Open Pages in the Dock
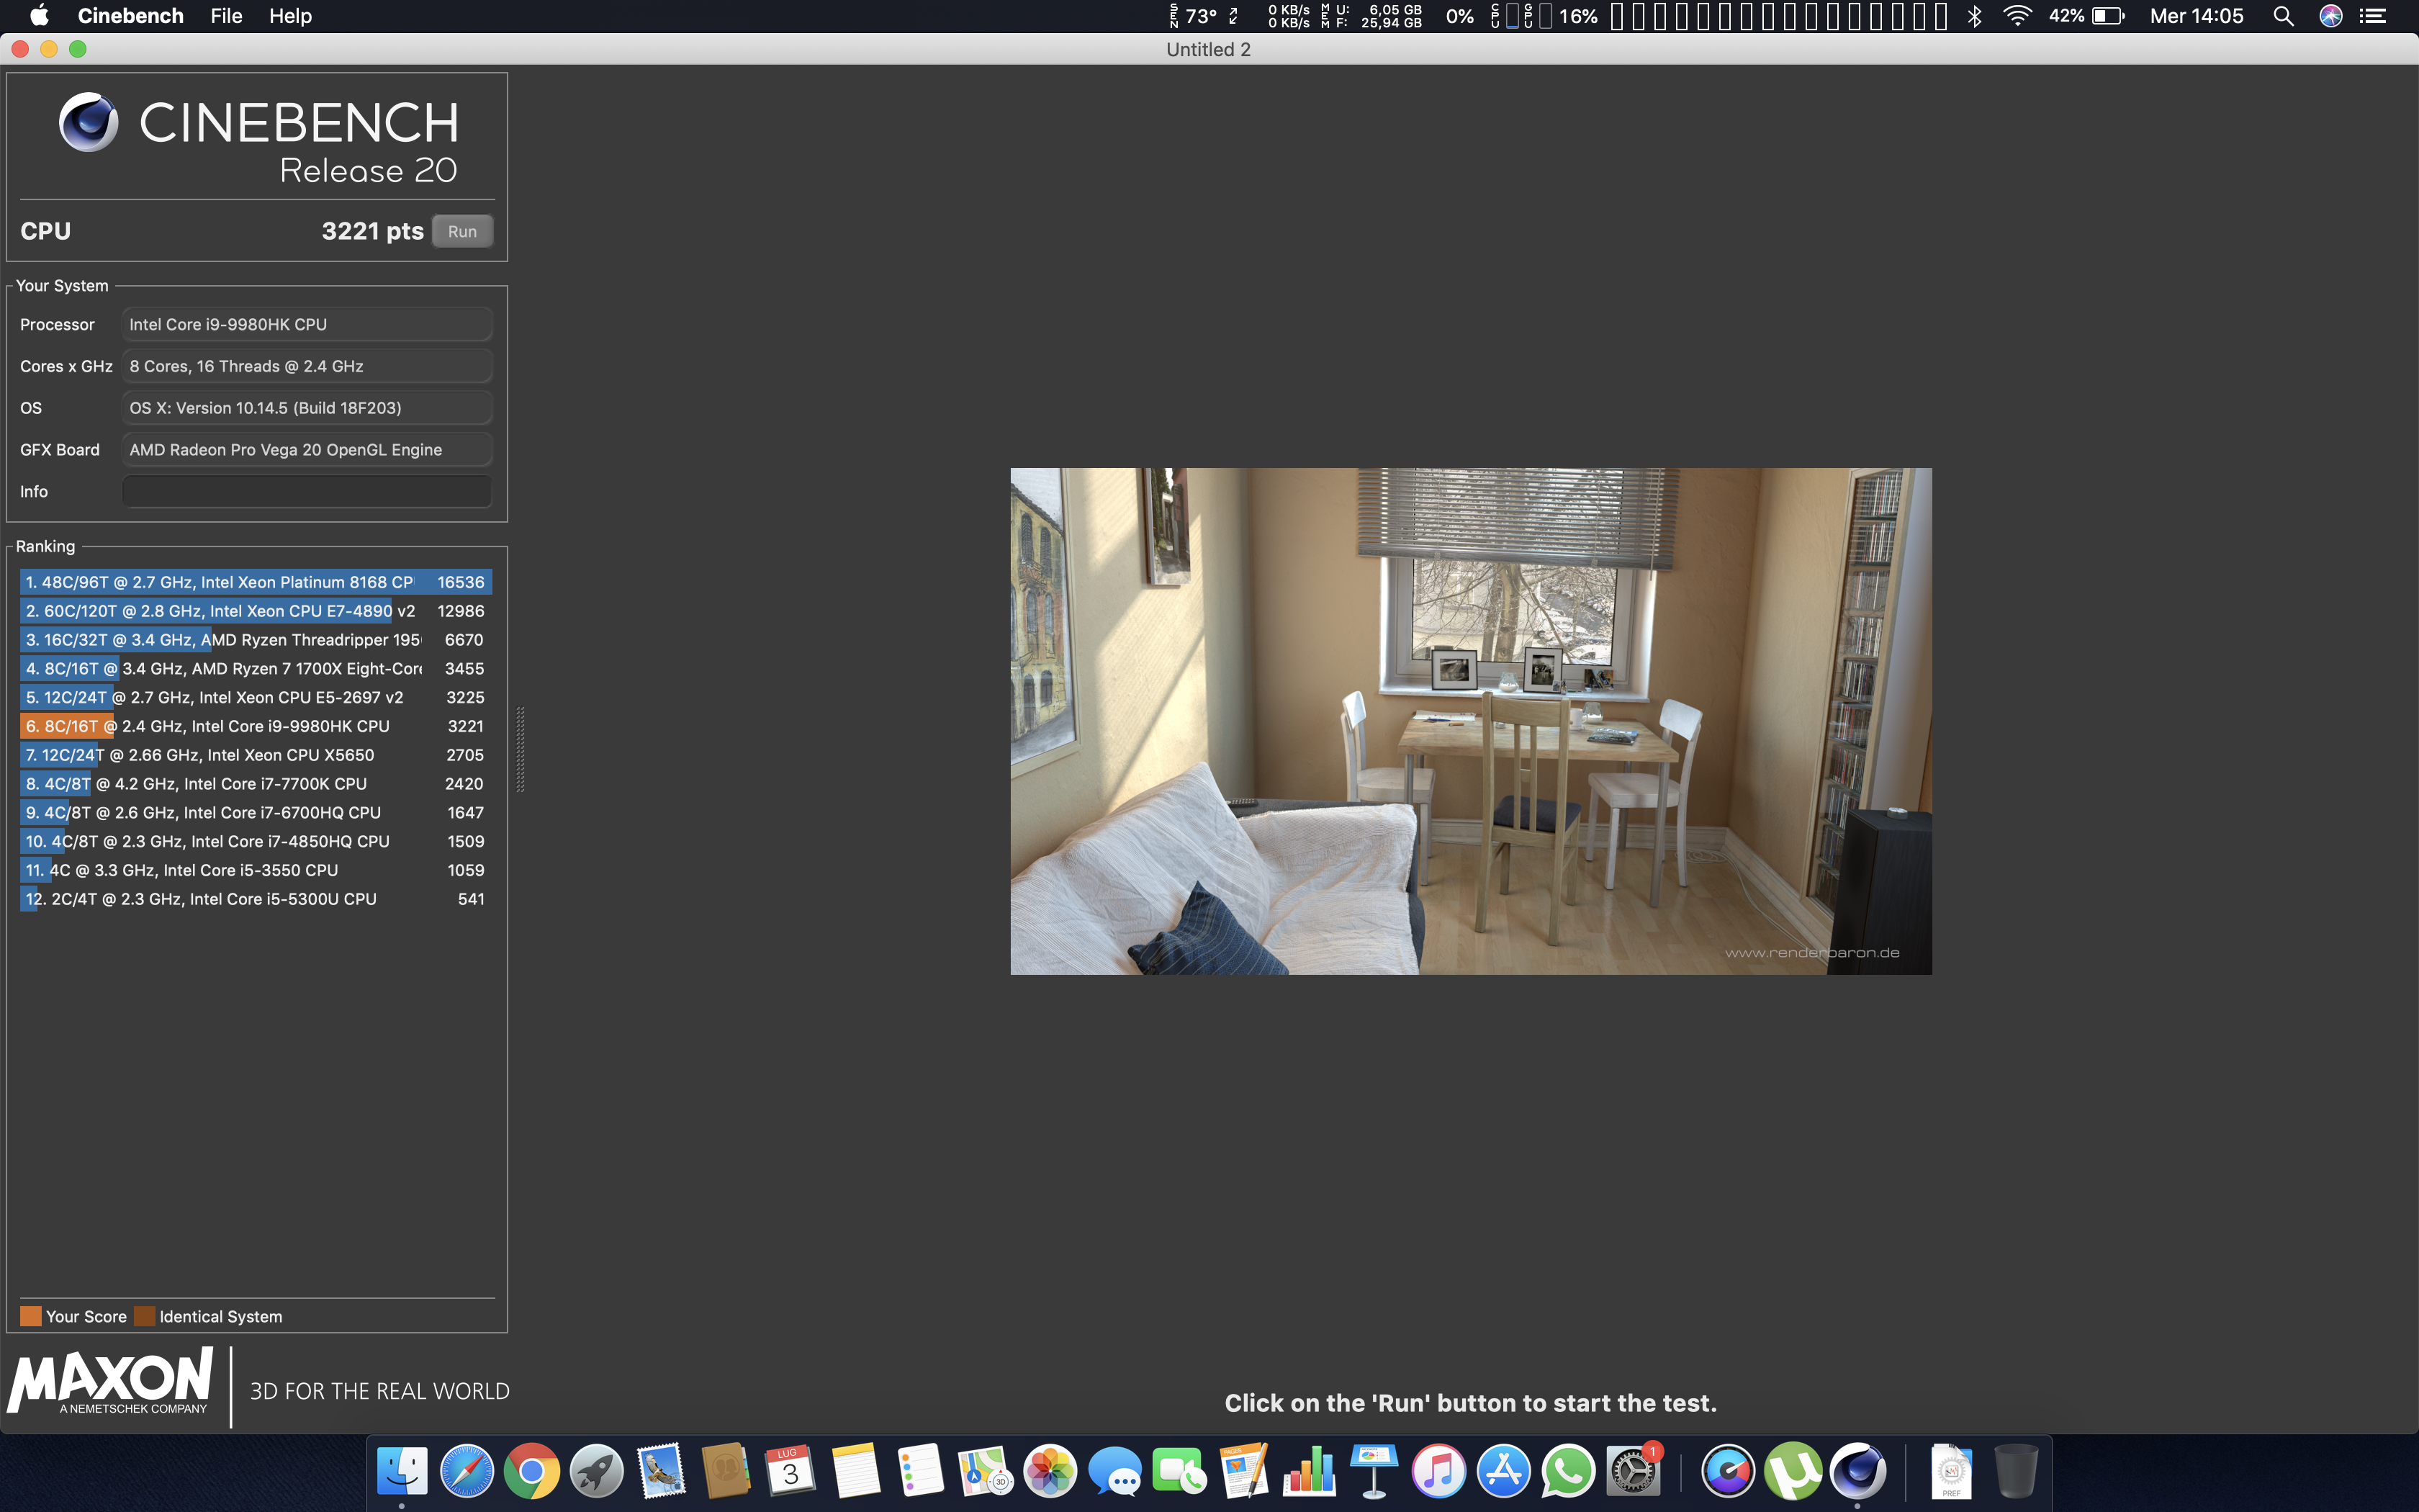This screenshot has width=2419, height=1512. [x=1245, y=1471]
